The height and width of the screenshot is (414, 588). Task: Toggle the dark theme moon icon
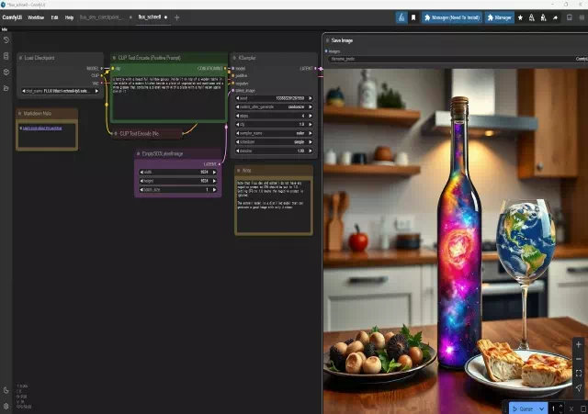[x=6, y=390]
